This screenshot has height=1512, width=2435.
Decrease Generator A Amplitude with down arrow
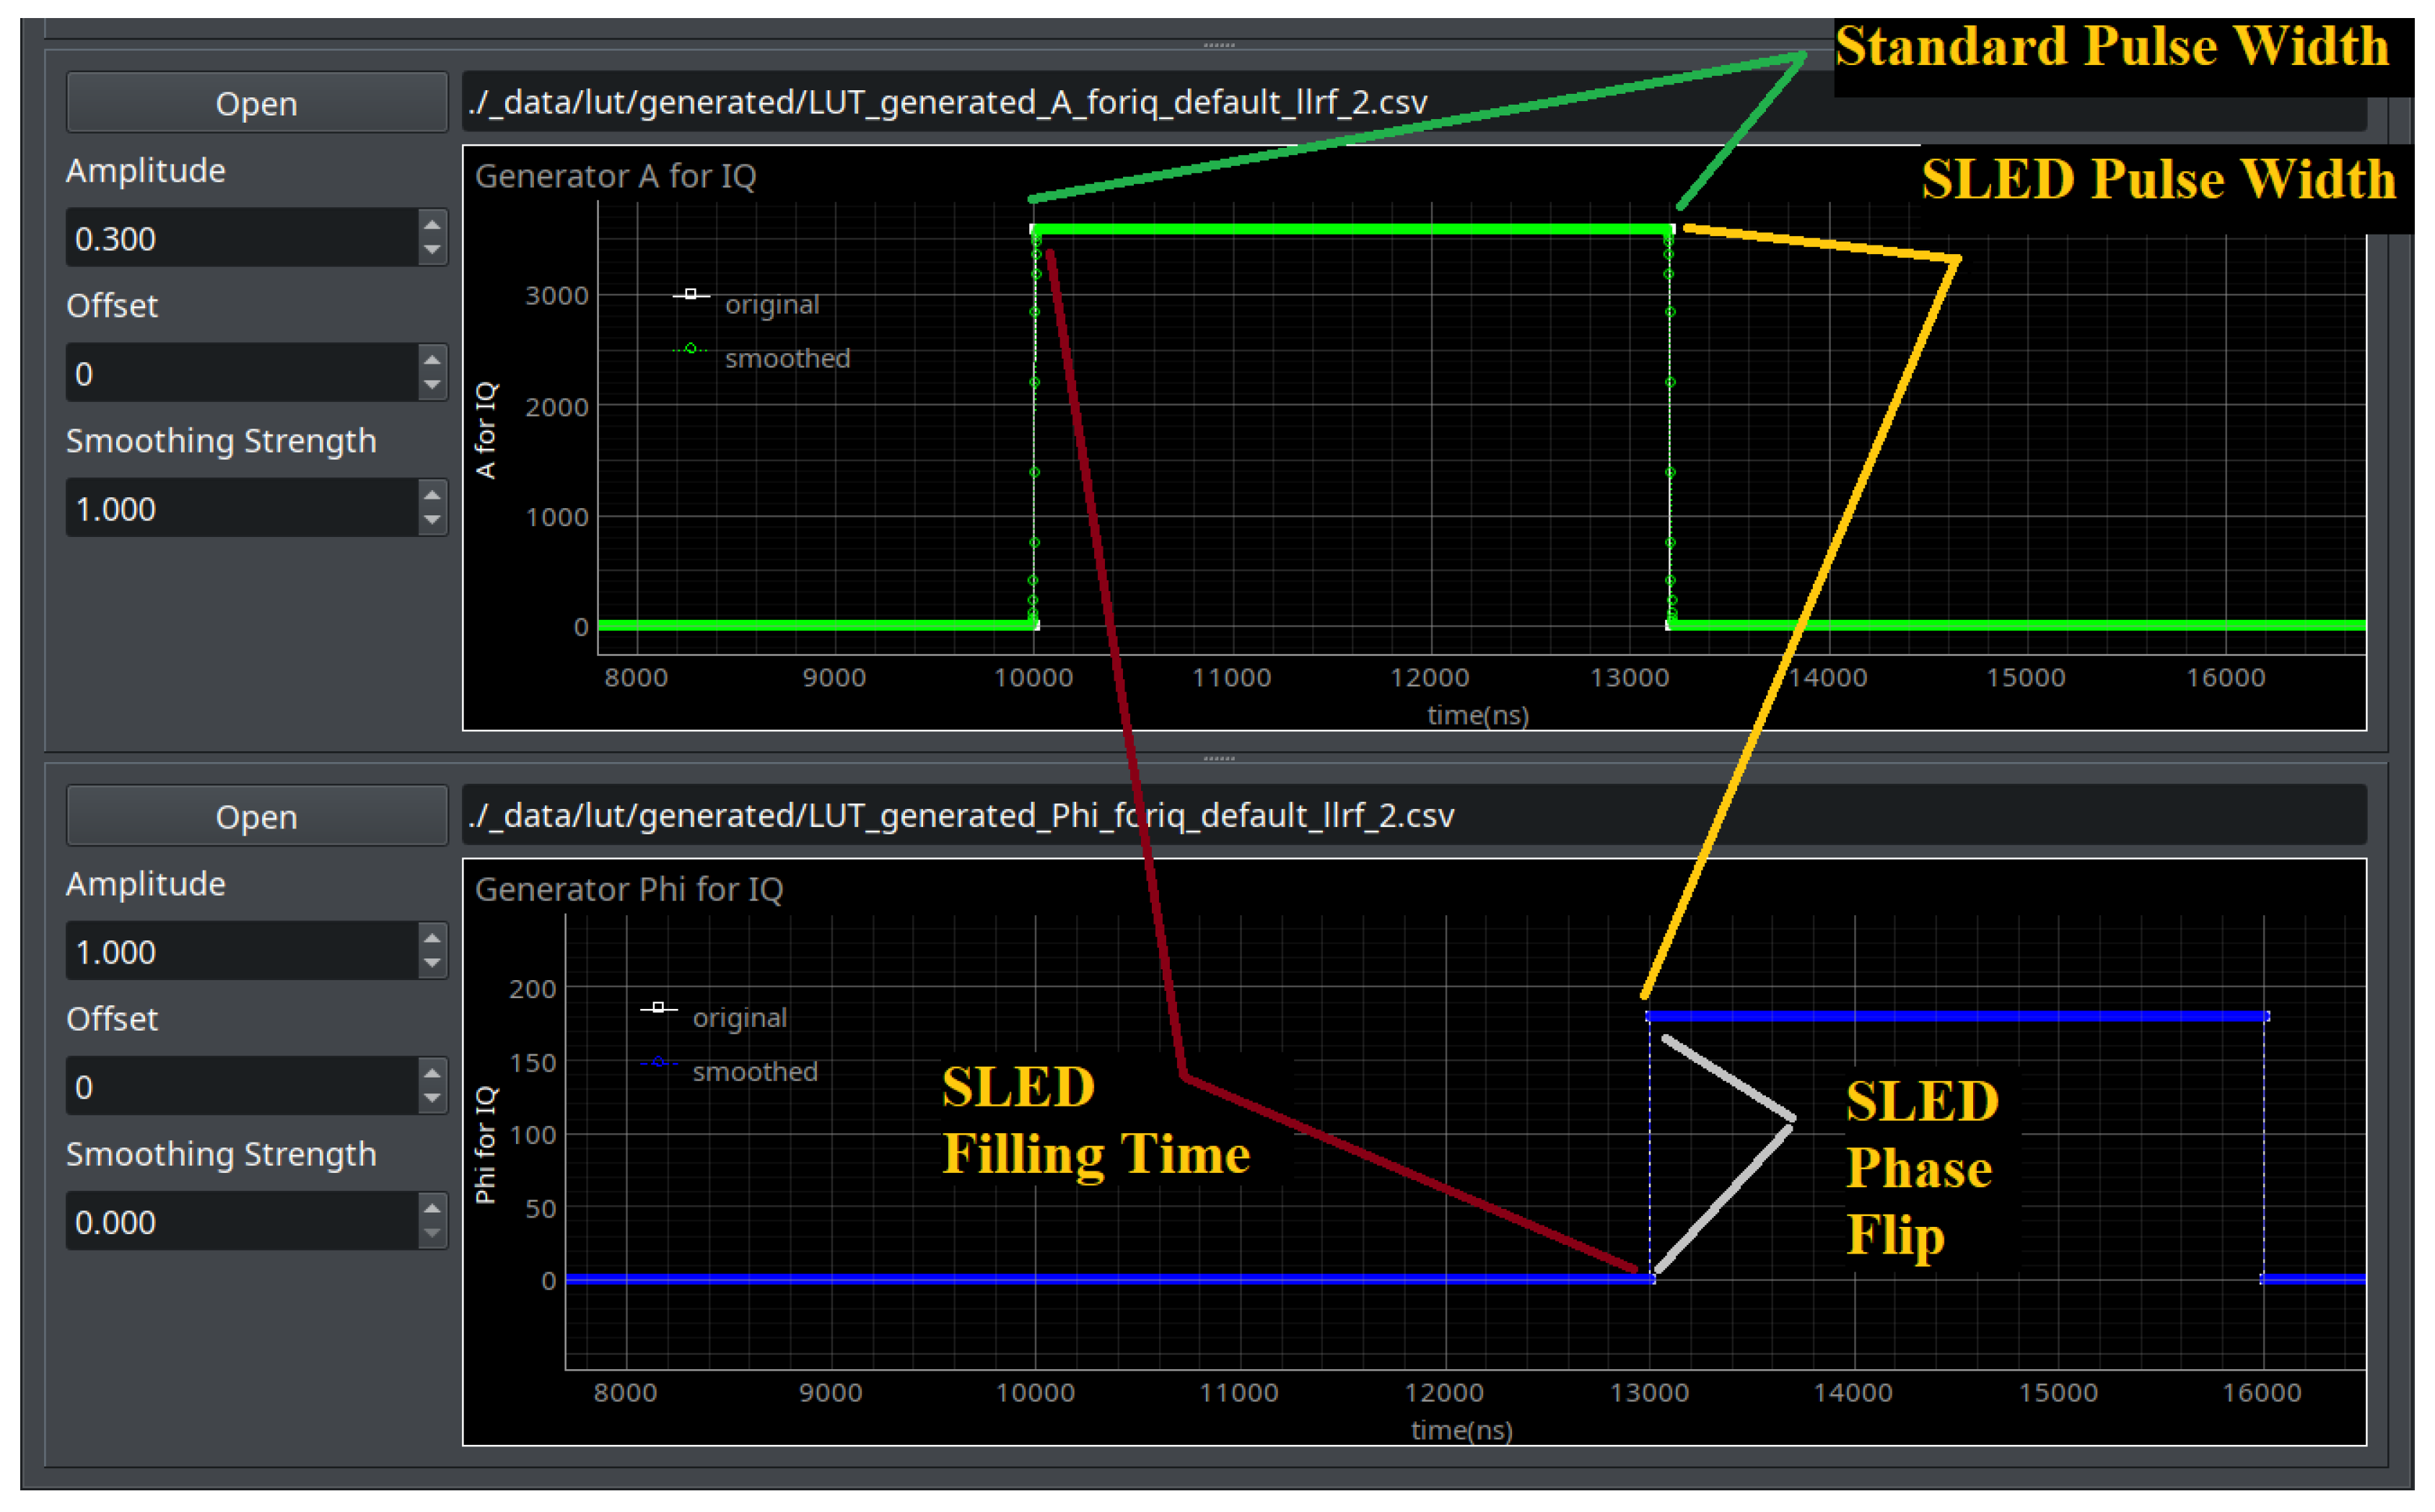pyautogui.click(x=432, y=250)
